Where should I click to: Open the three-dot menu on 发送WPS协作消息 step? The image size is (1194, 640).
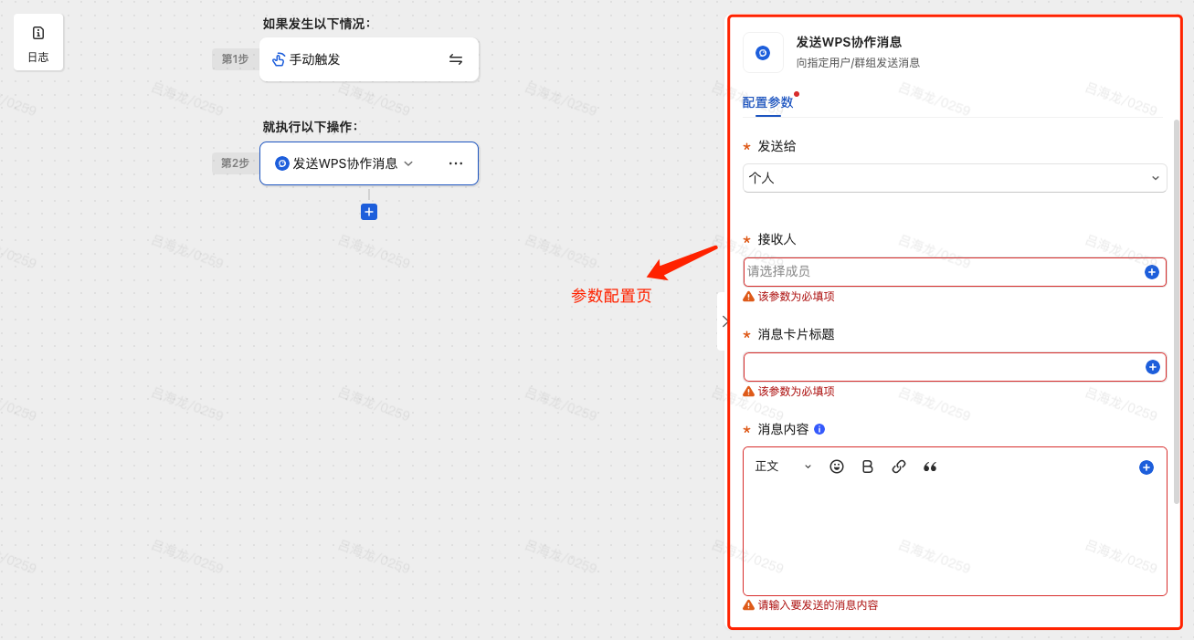pyautogui.click(x=456, y=163)
